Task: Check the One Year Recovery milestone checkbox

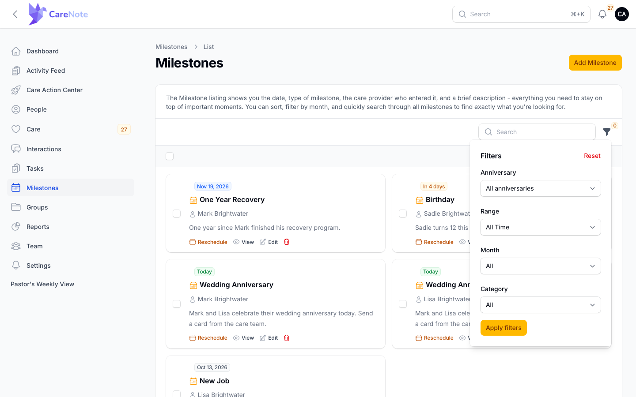Action: pos(177,213)
